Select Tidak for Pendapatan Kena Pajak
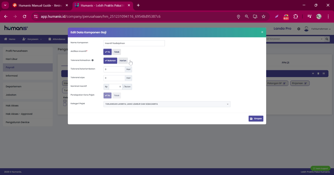Screen dimensions: 334x175 point(116,96)
